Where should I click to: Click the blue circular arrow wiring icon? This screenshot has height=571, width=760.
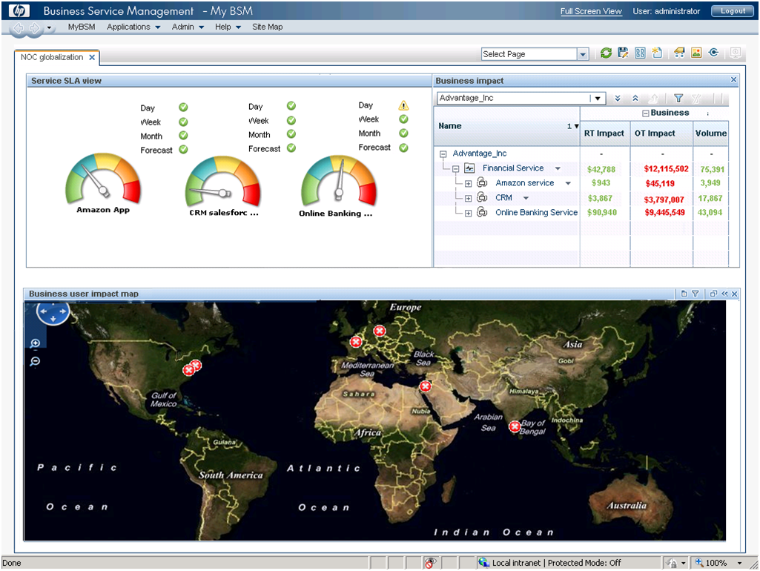pyautogui.click(x=713, y=53)
